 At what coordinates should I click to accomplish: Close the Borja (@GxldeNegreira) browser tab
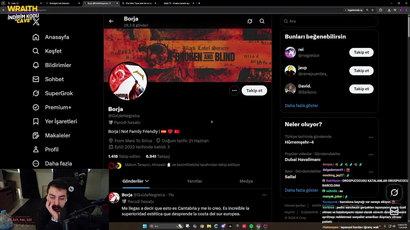click(117, 3)
